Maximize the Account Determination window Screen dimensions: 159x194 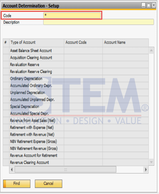click(149, 5)
